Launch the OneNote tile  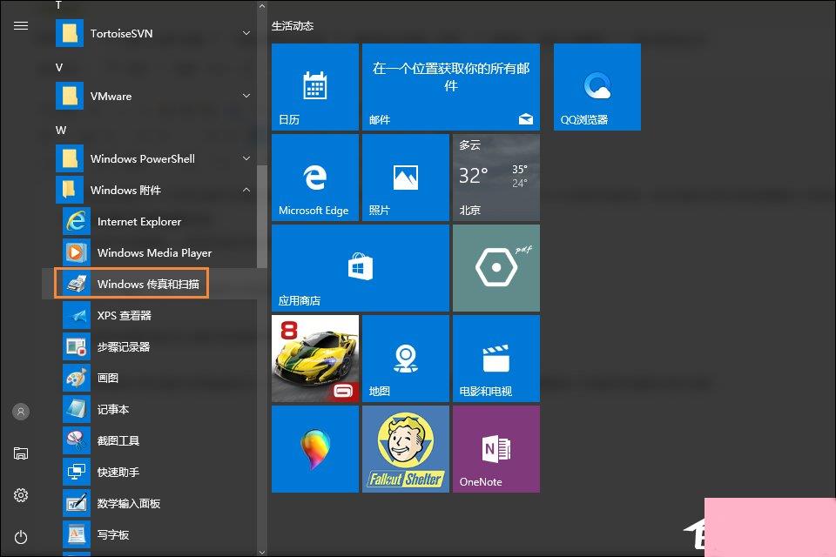pos(496,449)
